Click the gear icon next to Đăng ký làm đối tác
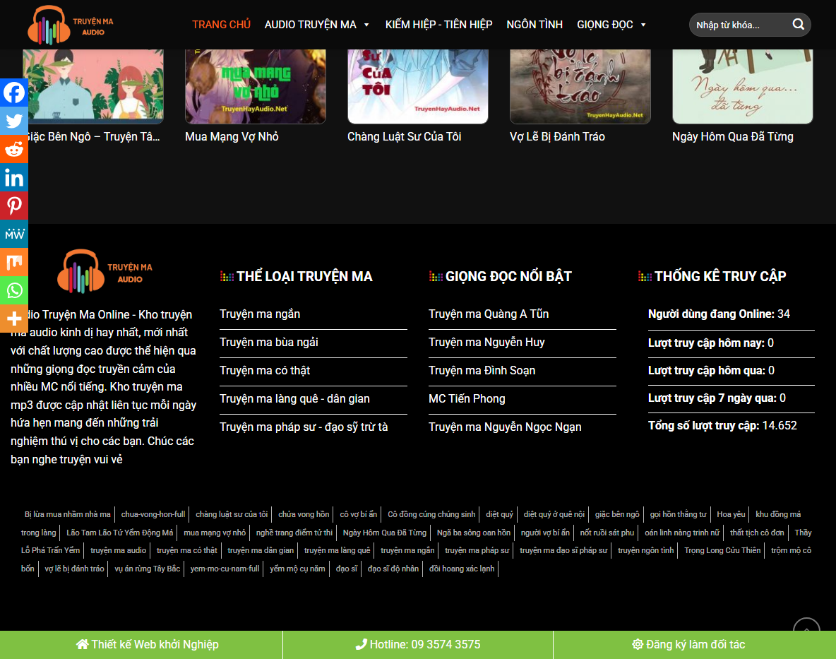Screen dimensions: 836x659 (x=639, y=644)
